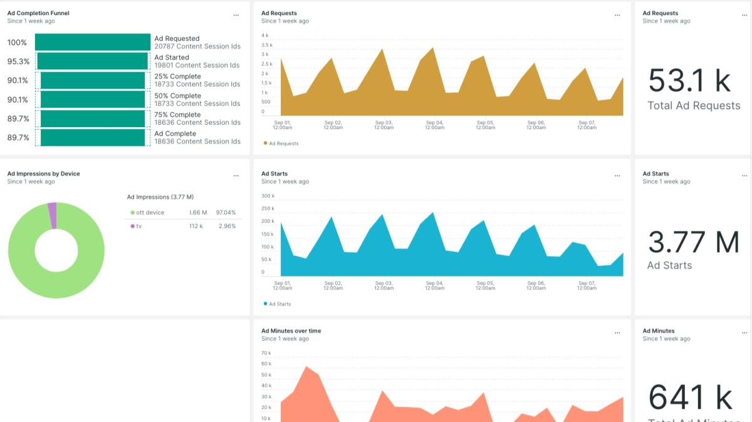The image size is (752, 422).
Task: Open the Ad Completion Funnel widget options menu
Action: pyautogui.click(x=236, y=15)
